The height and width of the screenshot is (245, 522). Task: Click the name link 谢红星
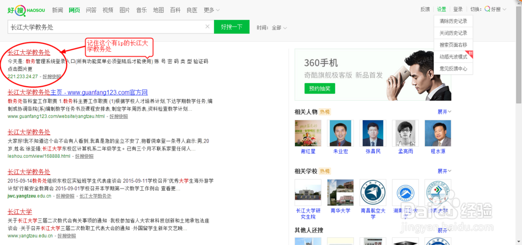(x=308, y=151)
